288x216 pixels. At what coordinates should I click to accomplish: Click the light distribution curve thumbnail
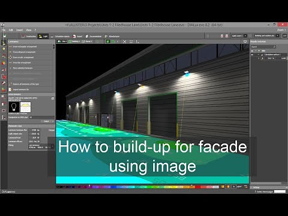(x=25, y=107)
